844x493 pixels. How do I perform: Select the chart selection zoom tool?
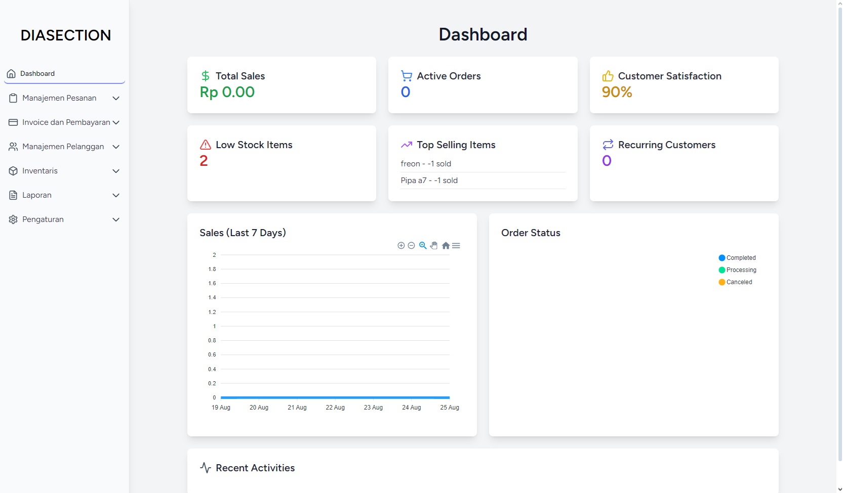click(423, 246)
